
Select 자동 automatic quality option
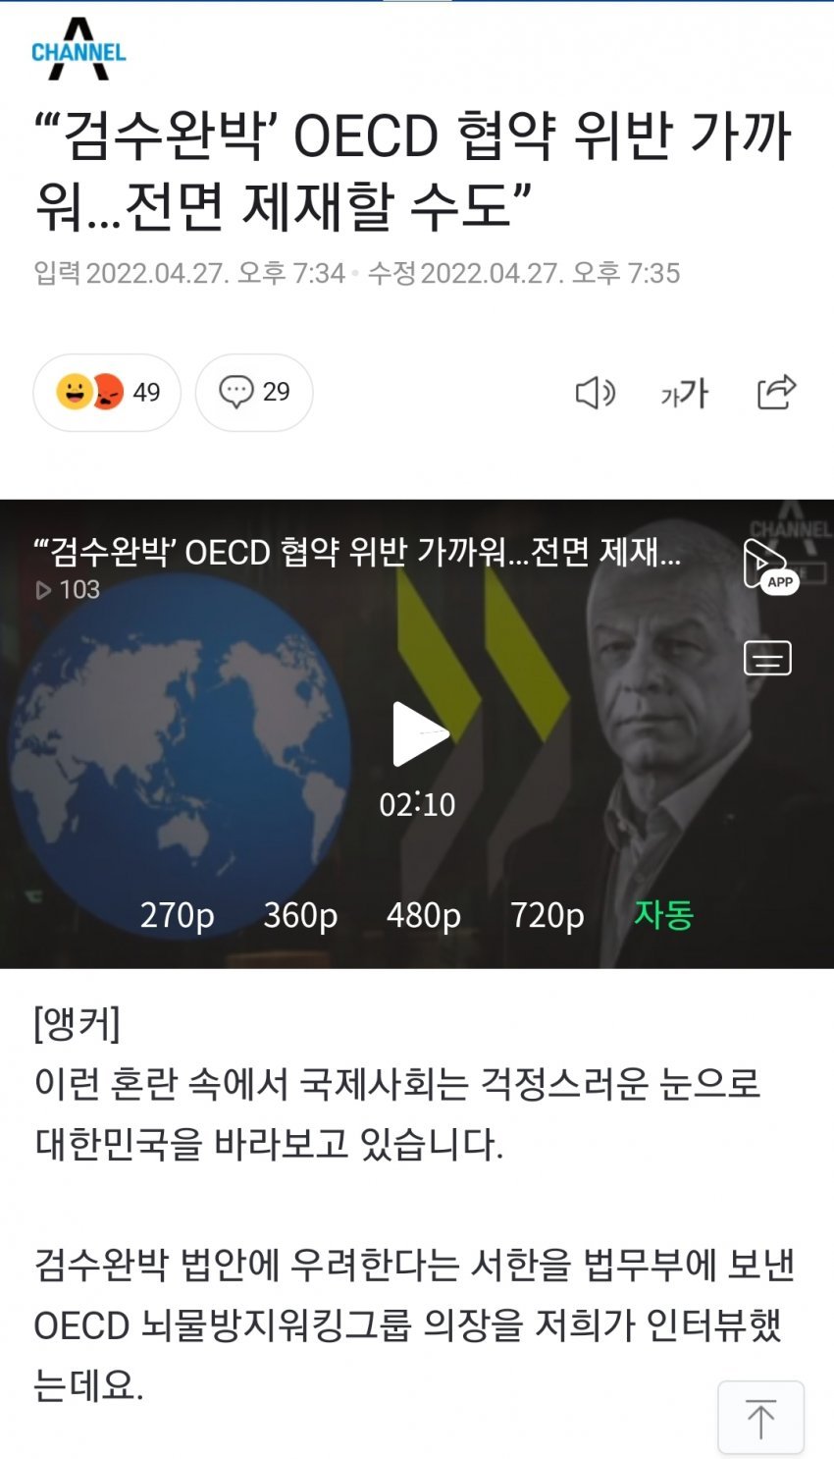663,914
